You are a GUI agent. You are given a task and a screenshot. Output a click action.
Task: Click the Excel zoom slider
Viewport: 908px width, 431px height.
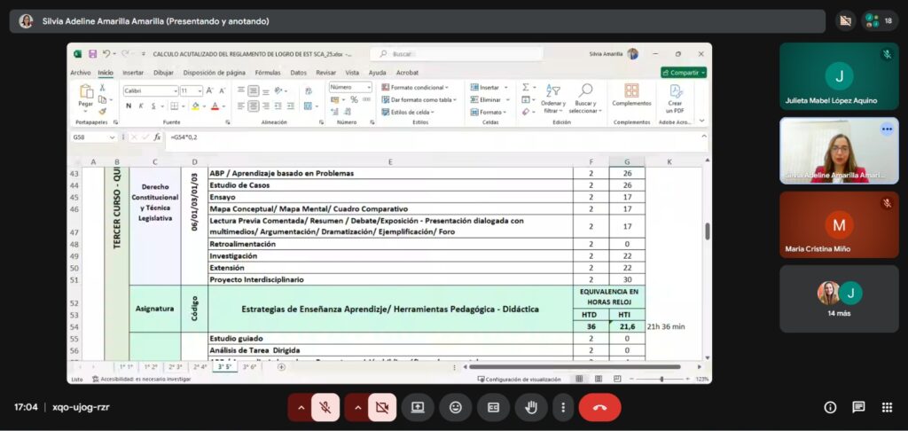(x=661, y=379)
